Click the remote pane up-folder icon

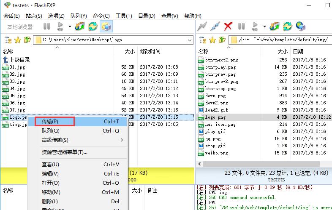pos(223,40)
